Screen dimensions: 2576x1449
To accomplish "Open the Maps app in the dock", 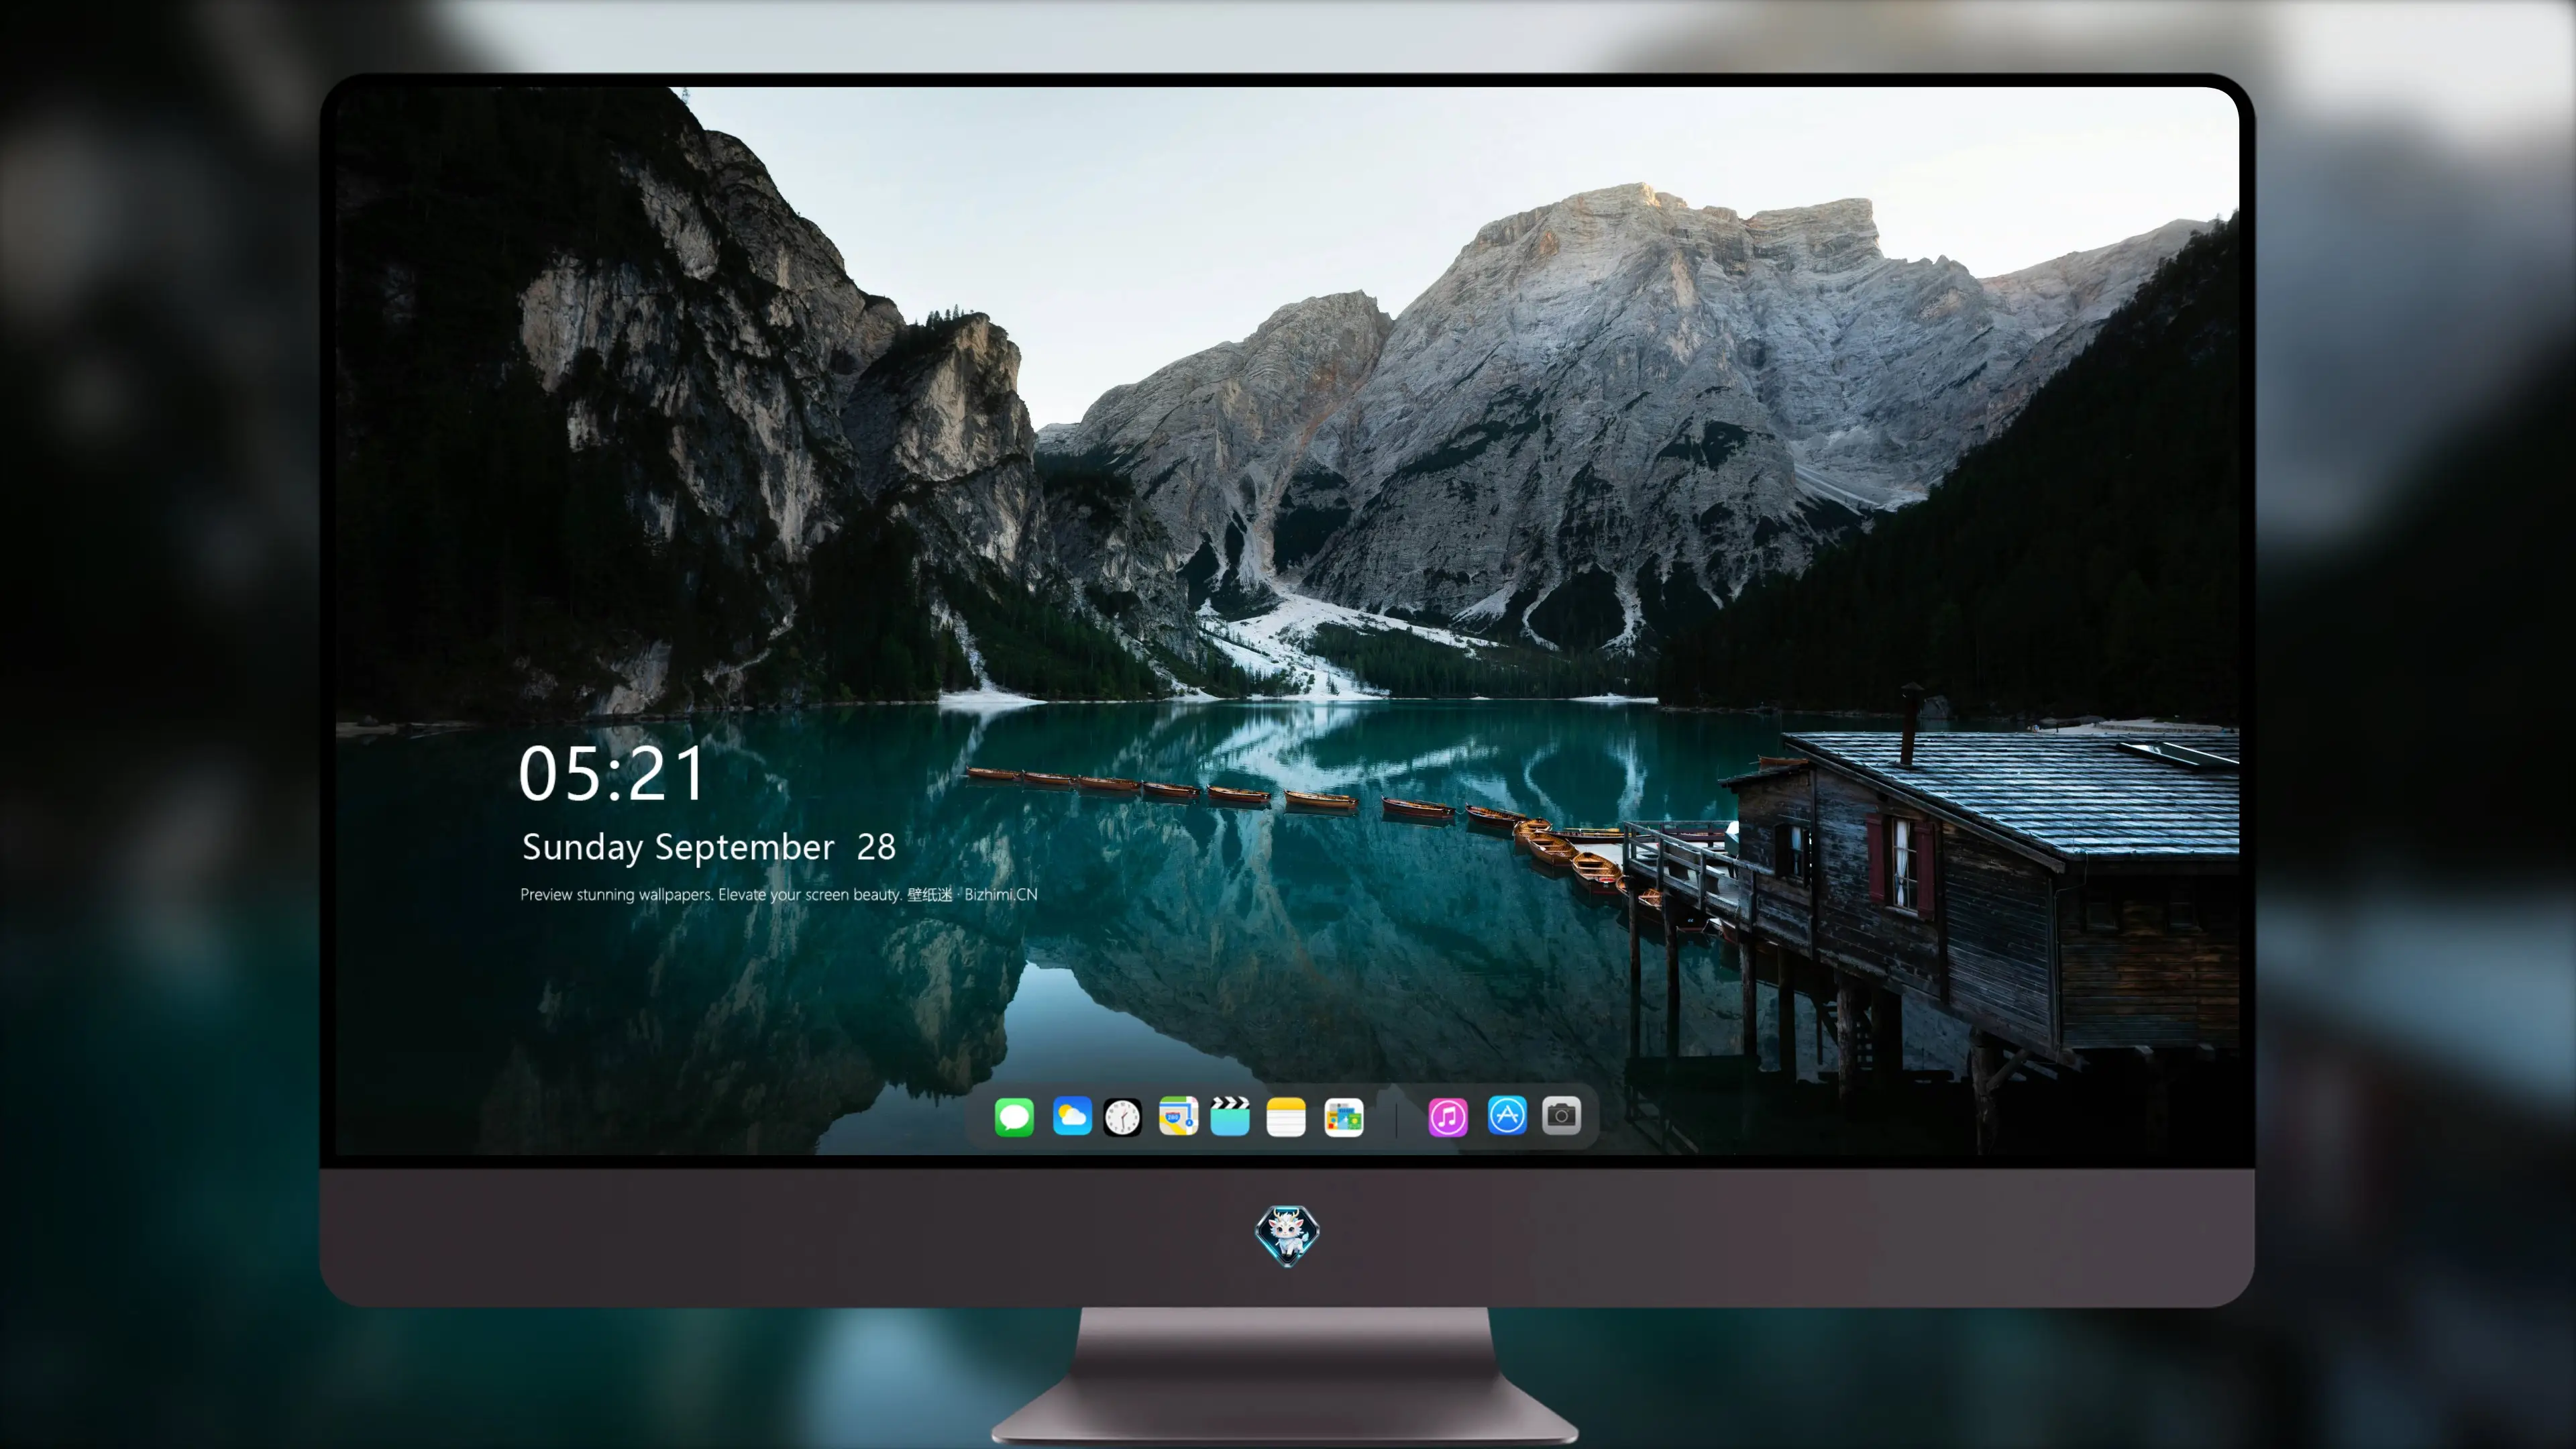I will (1178, 1116).
